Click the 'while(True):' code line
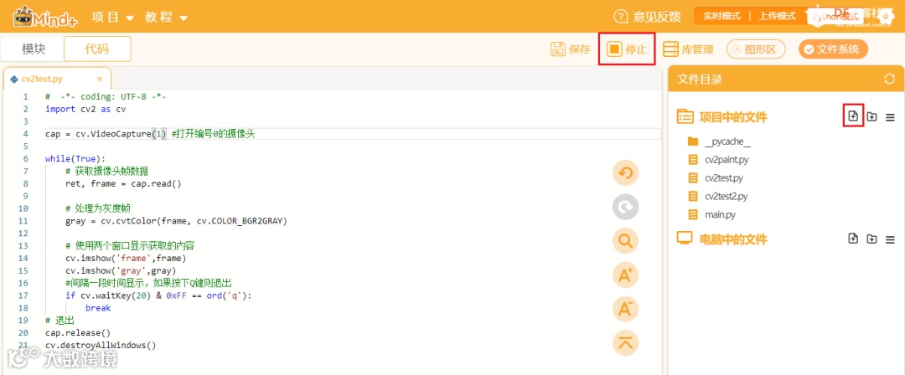The image size is (905, 375). click(x=75, y=159)
